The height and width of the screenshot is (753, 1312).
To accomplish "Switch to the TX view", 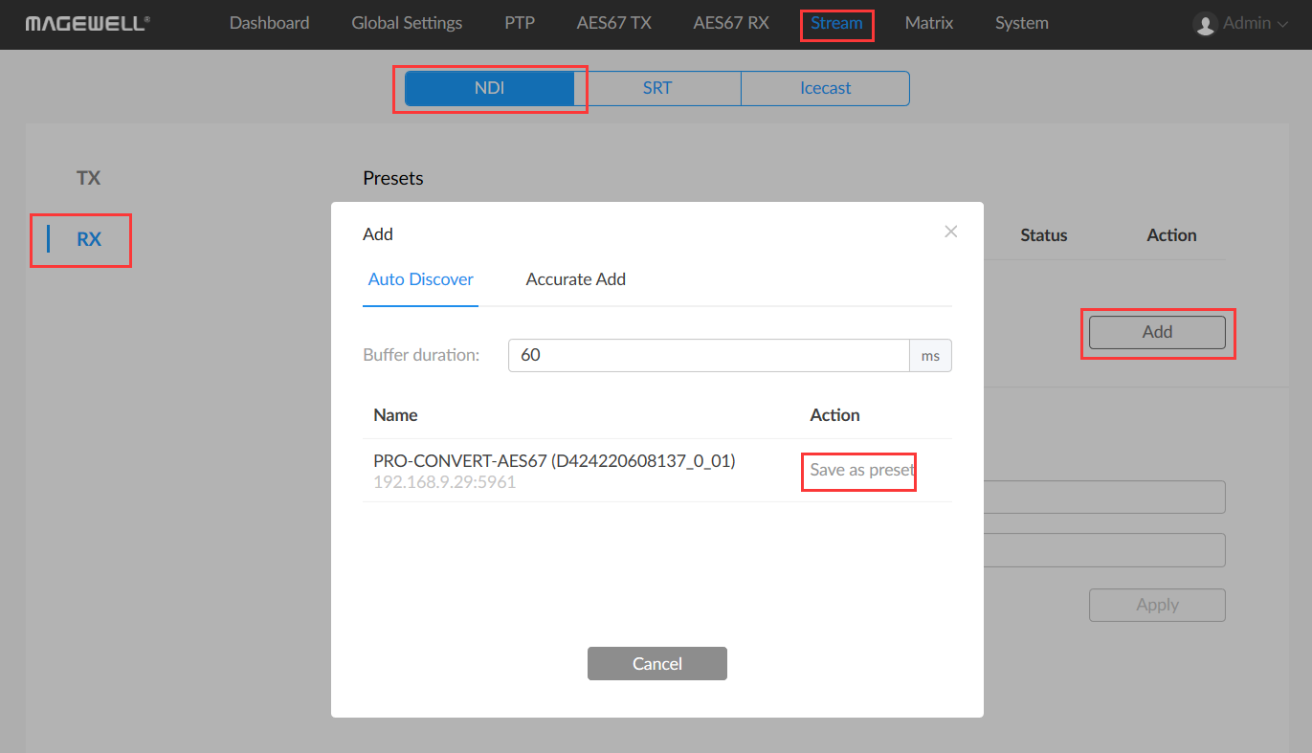I will (87, 178).
